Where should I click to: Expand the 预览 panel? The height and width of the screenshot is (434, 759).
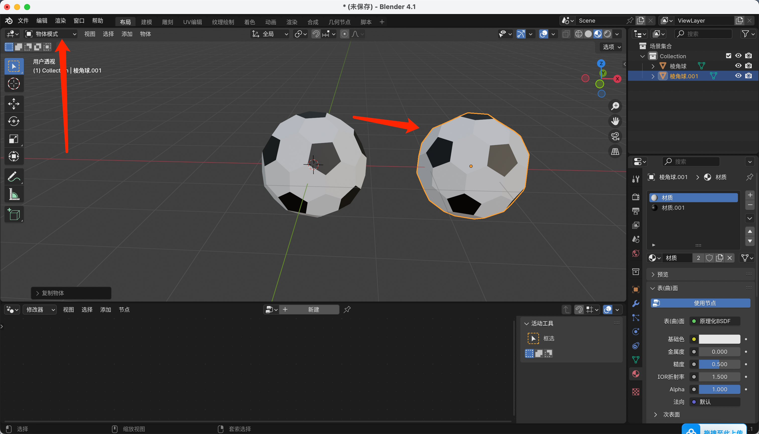[663, 274]
